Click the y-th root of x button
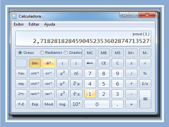 (76, 84)
